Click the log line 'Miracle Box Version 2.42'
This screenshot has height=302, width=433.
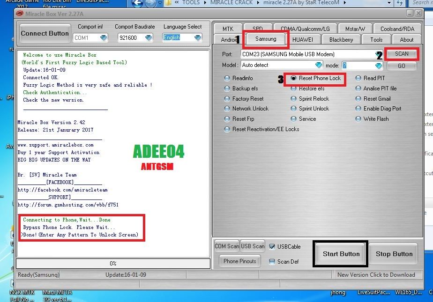(x=52, y=123)
